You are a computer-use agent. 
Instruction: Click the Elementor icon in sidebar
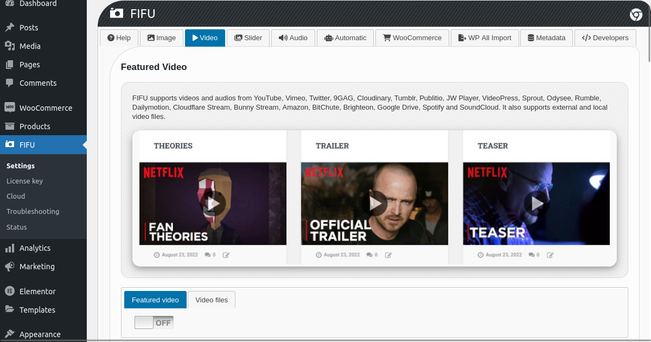tap(9, 292)
